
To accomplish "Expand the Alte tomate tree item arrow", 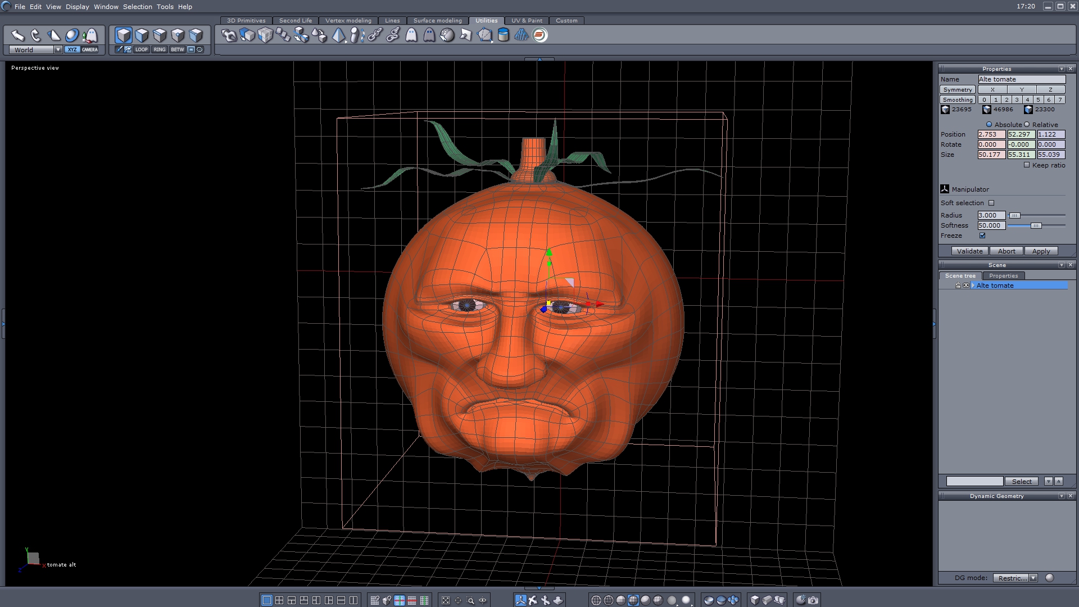I will click(973, 286).
